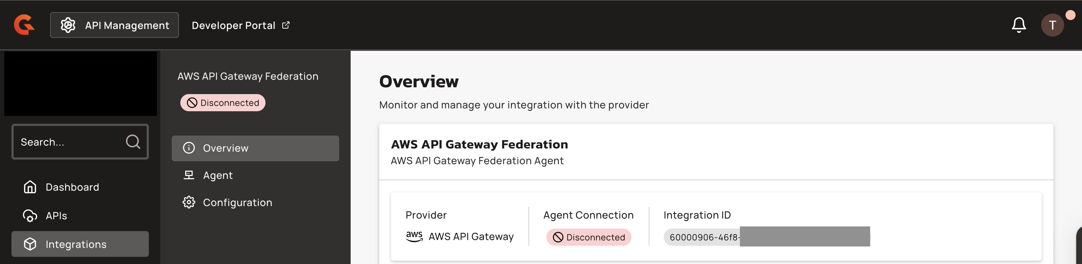Click the Gravitee logo icon
The image size is (1082, 264).
pyautogui.click(x=24, y=25)
